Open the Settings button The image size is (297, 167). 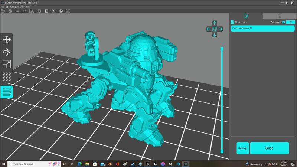point(243,148)
